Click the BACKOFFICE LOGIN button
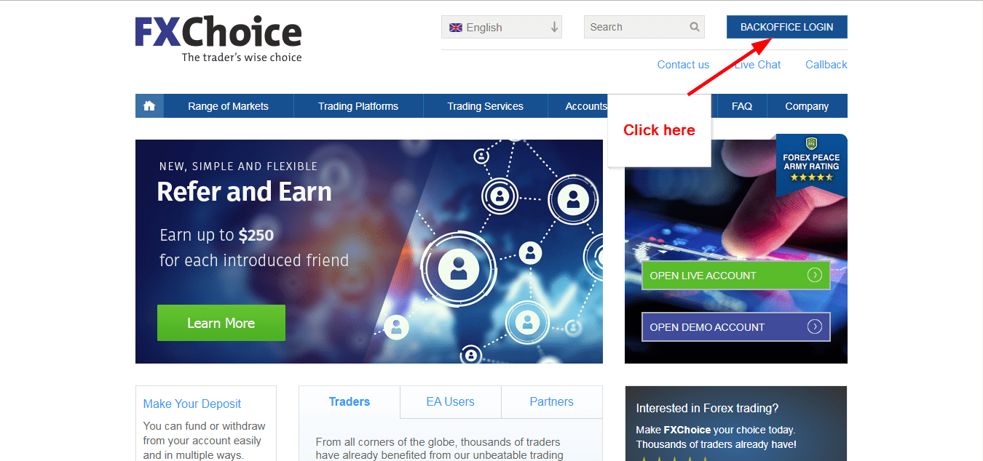 [786, 26]
